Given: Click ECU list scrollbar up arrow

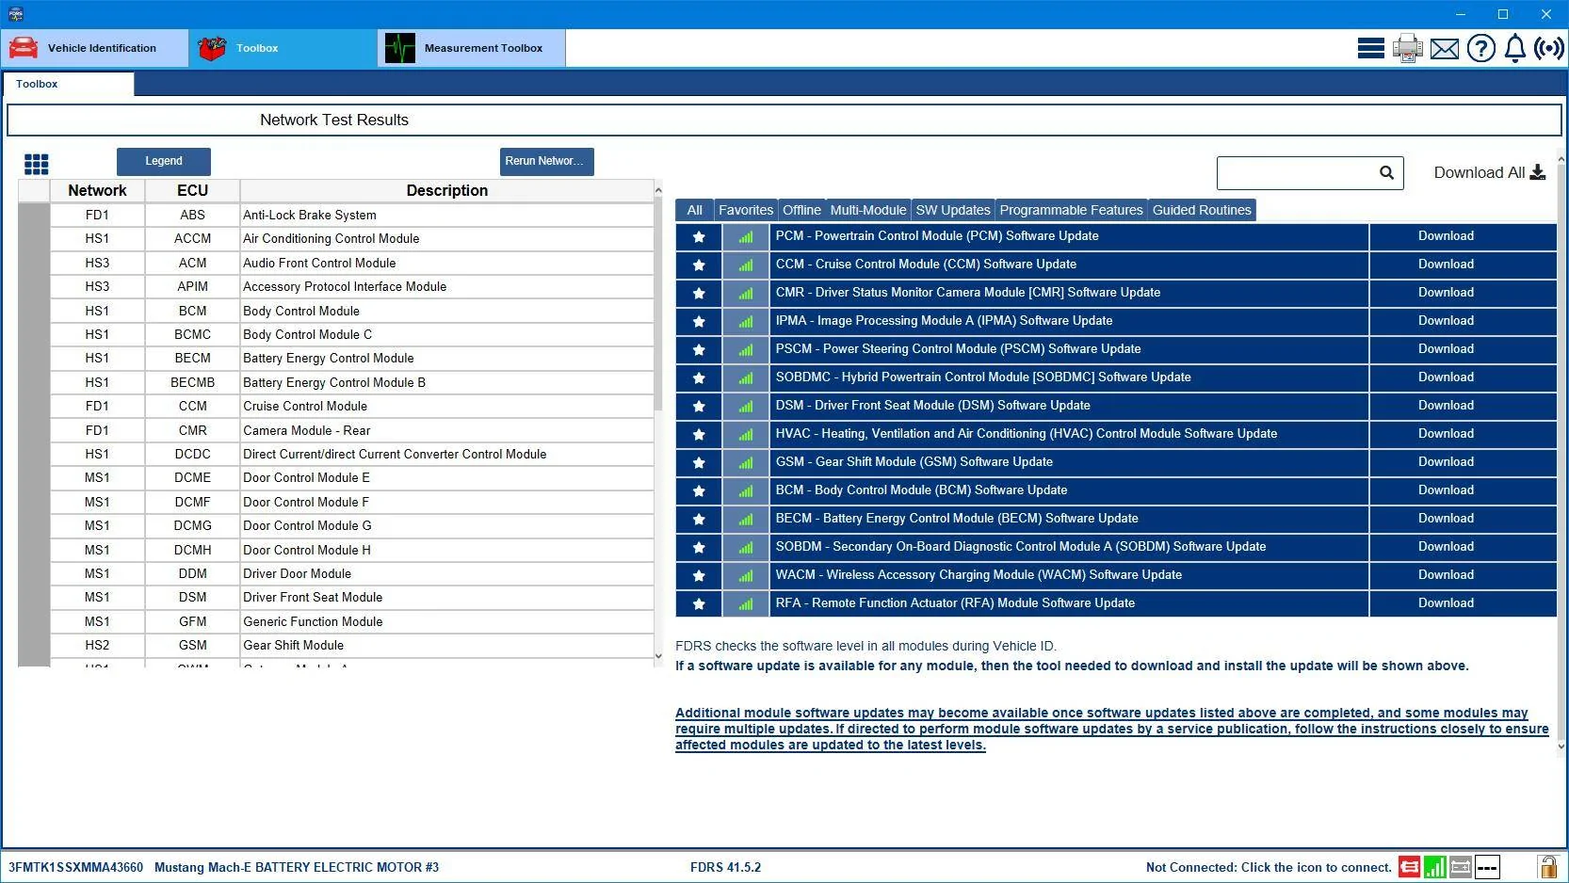Looking at the screenshot, I should click(658, 191).
